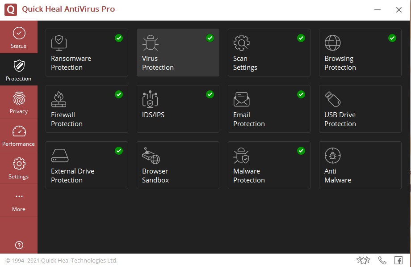411x267 pixels.
Task: Open the Browser Sandbox icon
Action: click(151, 156)
